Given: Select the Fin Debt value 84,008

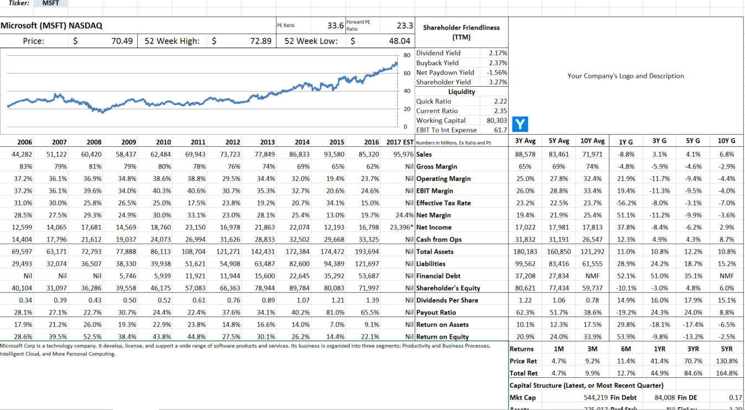Looking at the screenshot, I should tap(665, 398).
